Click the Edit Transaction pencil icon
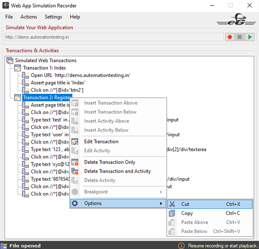259x249 pixels. click(x=75, y=142)
